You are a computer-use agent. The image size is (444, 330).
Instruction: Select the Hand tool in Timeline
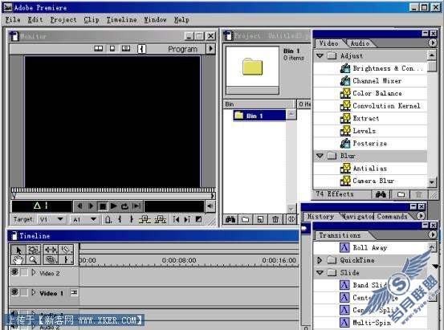coord(18,259)
